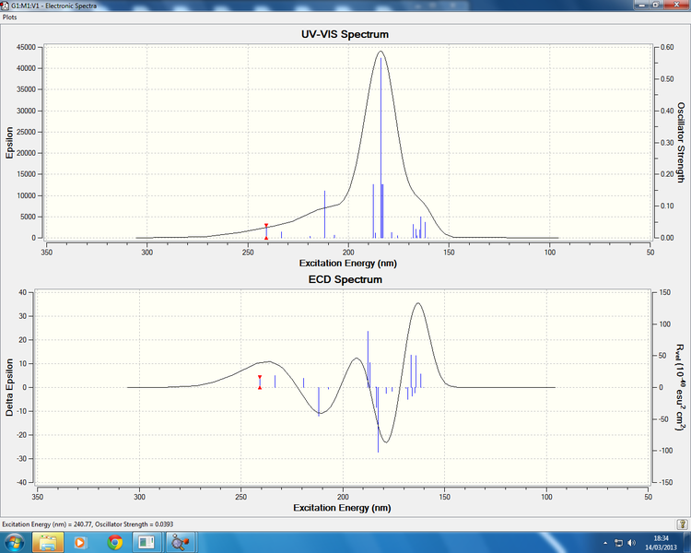Click the Rvel axis label on ECD plot
This screenshot has width=691, height=553.
(x=681, y=387)
